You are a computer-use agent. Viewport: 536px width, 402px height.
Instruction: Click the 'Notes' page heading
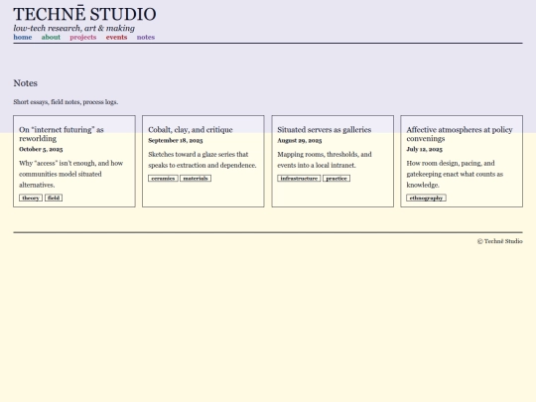[25, 83]
